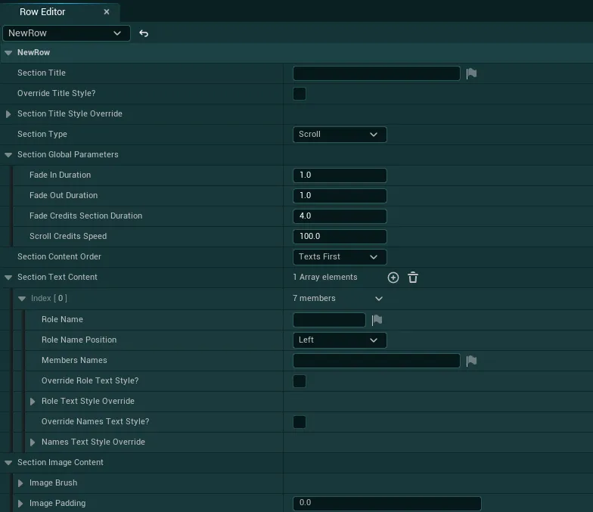593x512 pixels.
Task: Expand the Image Brush property
Action: [x=20, y=483]
